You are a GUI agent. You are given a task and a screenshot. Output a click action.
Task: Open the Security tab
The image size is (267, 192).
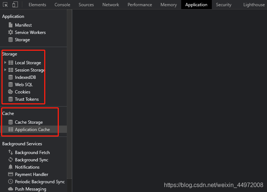[x=224, y=5]
